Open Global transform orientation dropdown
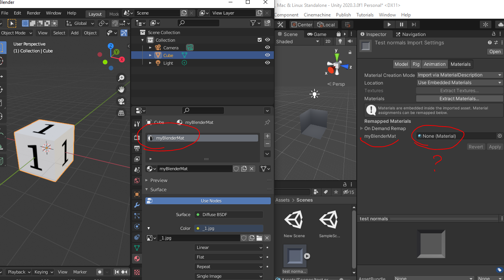504x280 pixels. (x=80, y=23)
